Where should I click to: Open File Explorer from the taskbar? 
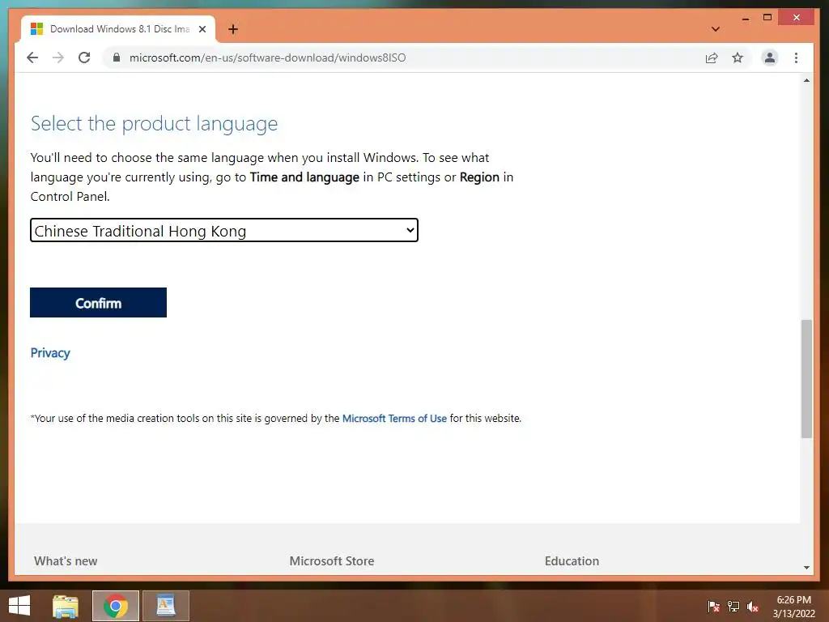tap(66, 606)
